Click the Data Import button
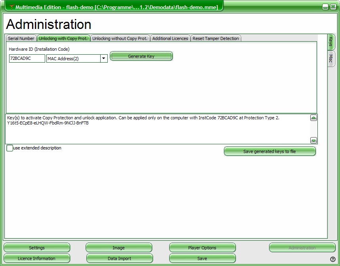Image resolution: width=340 pixels, height=266 pixels. click(x=119, y=258)
